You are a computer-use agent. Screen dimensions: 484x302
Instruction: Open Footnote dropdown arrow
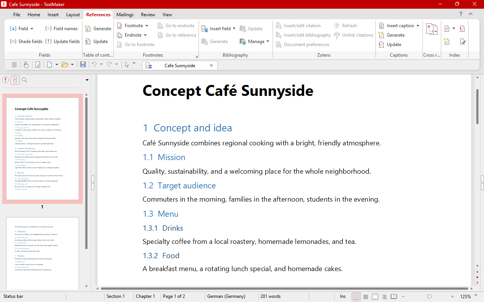pos(147,26)
